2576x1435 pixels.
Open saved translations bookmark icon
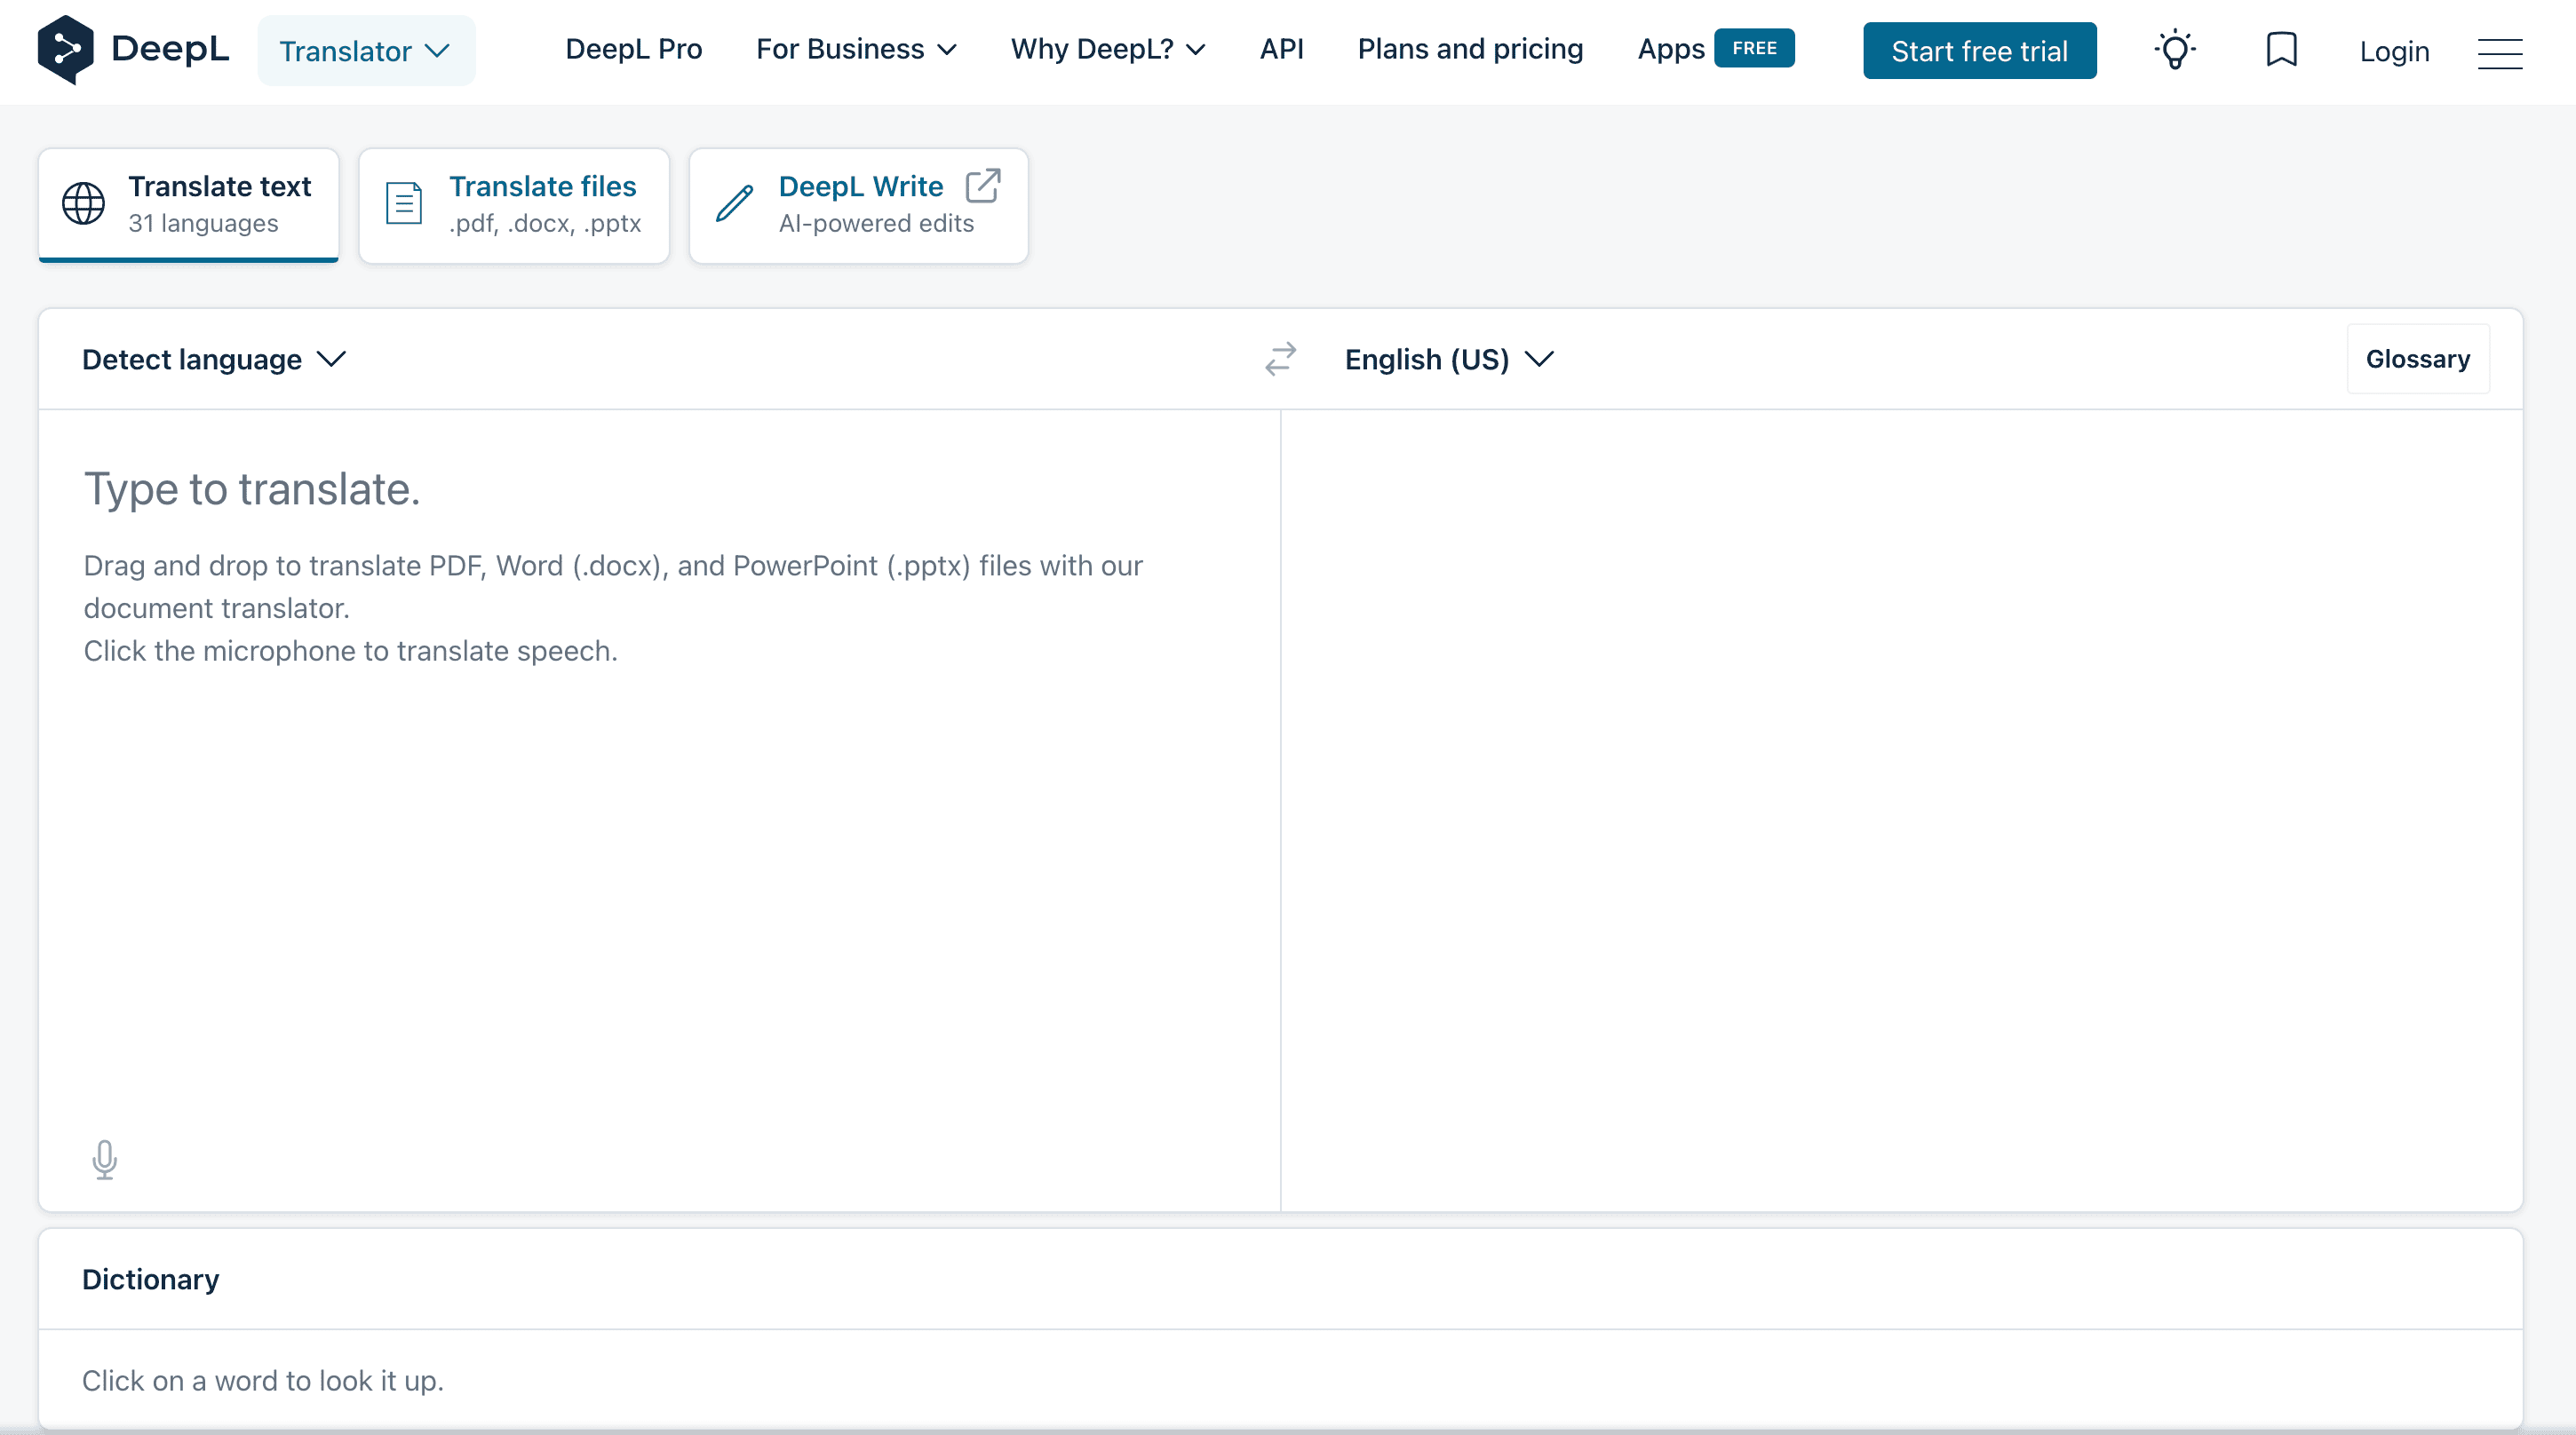[2281, 50]
